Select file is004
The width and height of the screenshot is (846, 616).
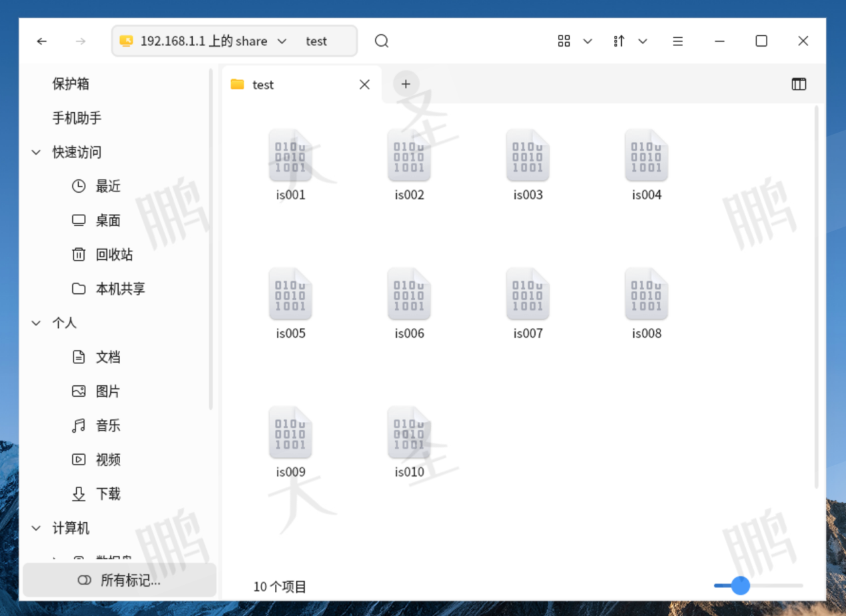pyautogui.click(x=647, y=164)
